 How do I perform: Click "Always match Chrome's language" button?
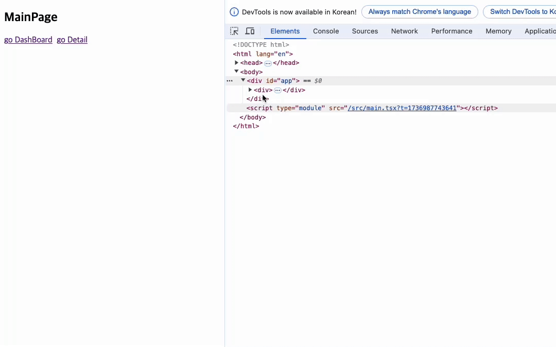420,12
